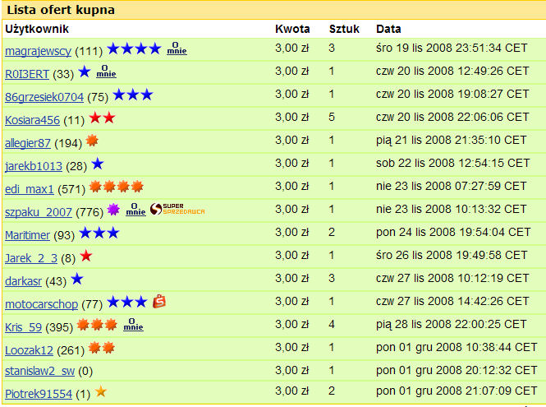The image size is (546, 407).
Task: Select date 'nie 23 lis 2008 07:27:59 CET'
Action: pyautogui.click(x=452, y=187)
